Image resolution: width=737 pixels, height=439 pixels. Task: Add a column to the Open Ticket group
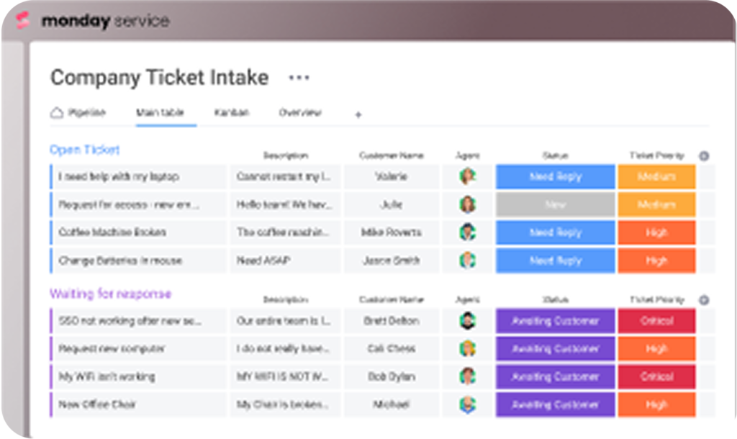704,156
